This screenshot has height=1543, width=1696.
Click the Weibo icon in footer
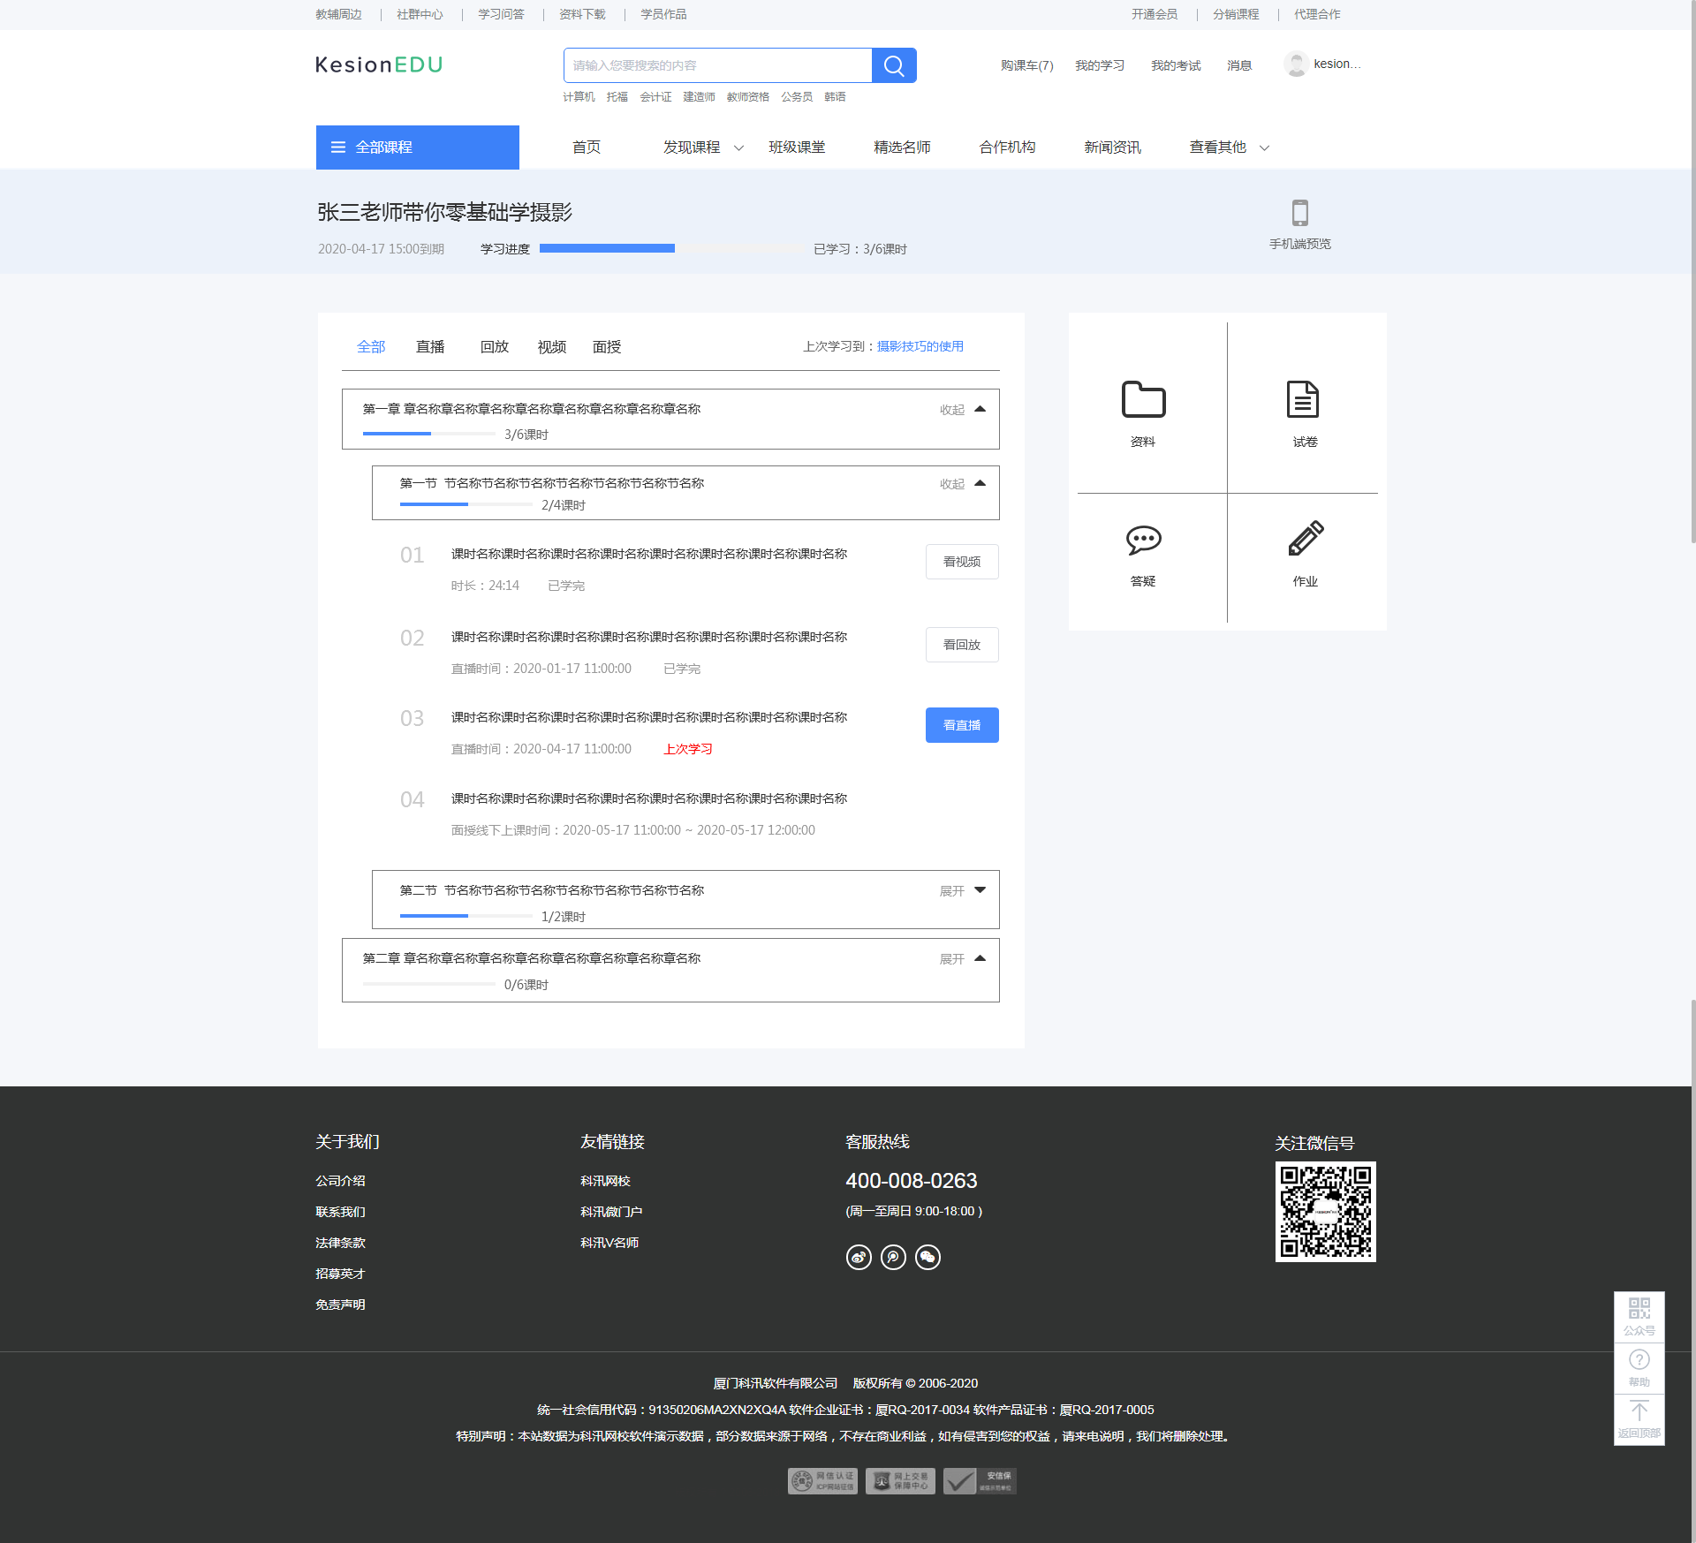(x=859, y=1257)
